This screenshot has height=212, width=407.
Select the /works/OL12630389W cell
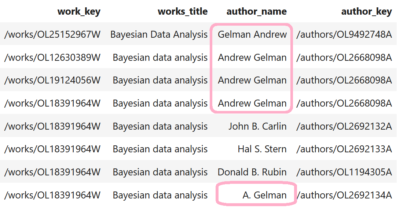pyautogui.click(x=52, y=57)
